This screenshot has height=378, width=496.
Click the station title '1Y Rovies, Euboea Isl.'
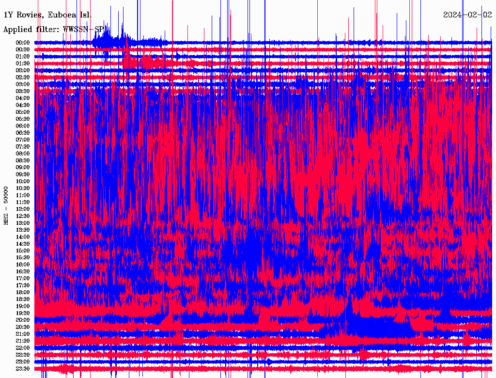click(x=47, y=15)
